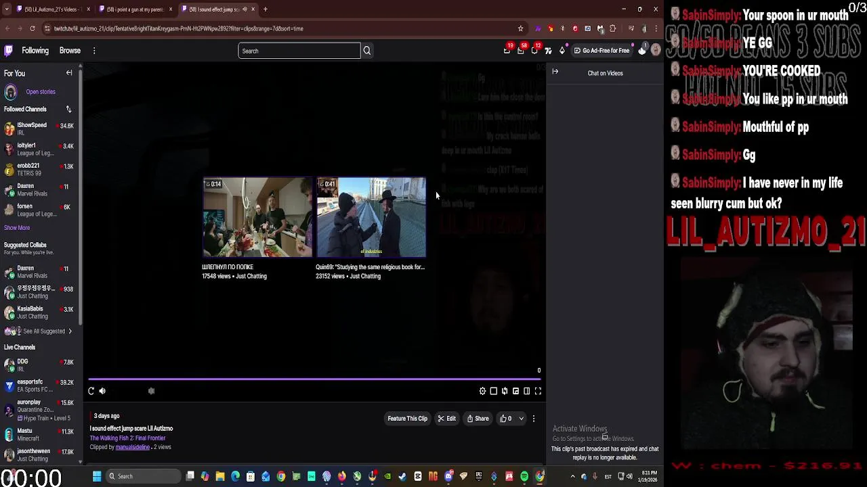867x487 pixels.
Task: Open Chrome's three-dot menu
Action: click(x=656, y=28)
